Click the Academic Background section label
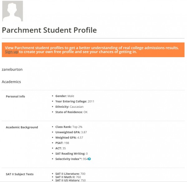Screen dimensions: 187x182 [x=22, y=127]
